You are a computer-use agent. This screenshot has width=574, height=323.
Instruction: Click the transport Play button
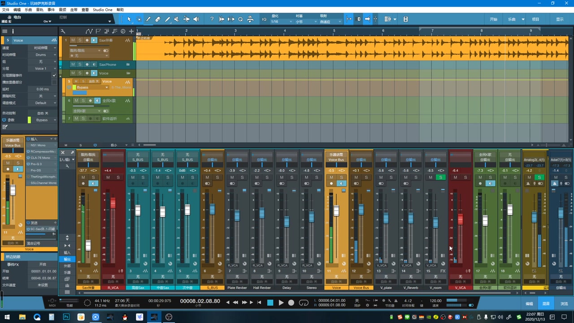(281, 303)
